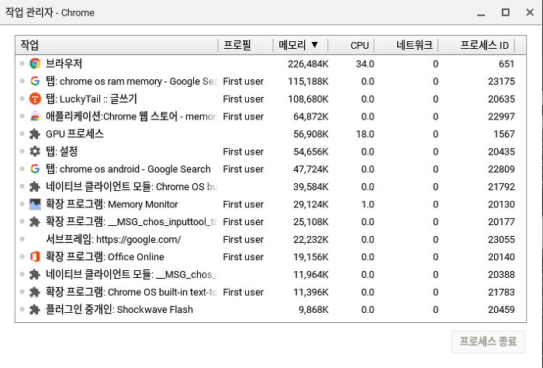Click memory value 108,680K
This screenshot has height=368, width=543.
308,99
